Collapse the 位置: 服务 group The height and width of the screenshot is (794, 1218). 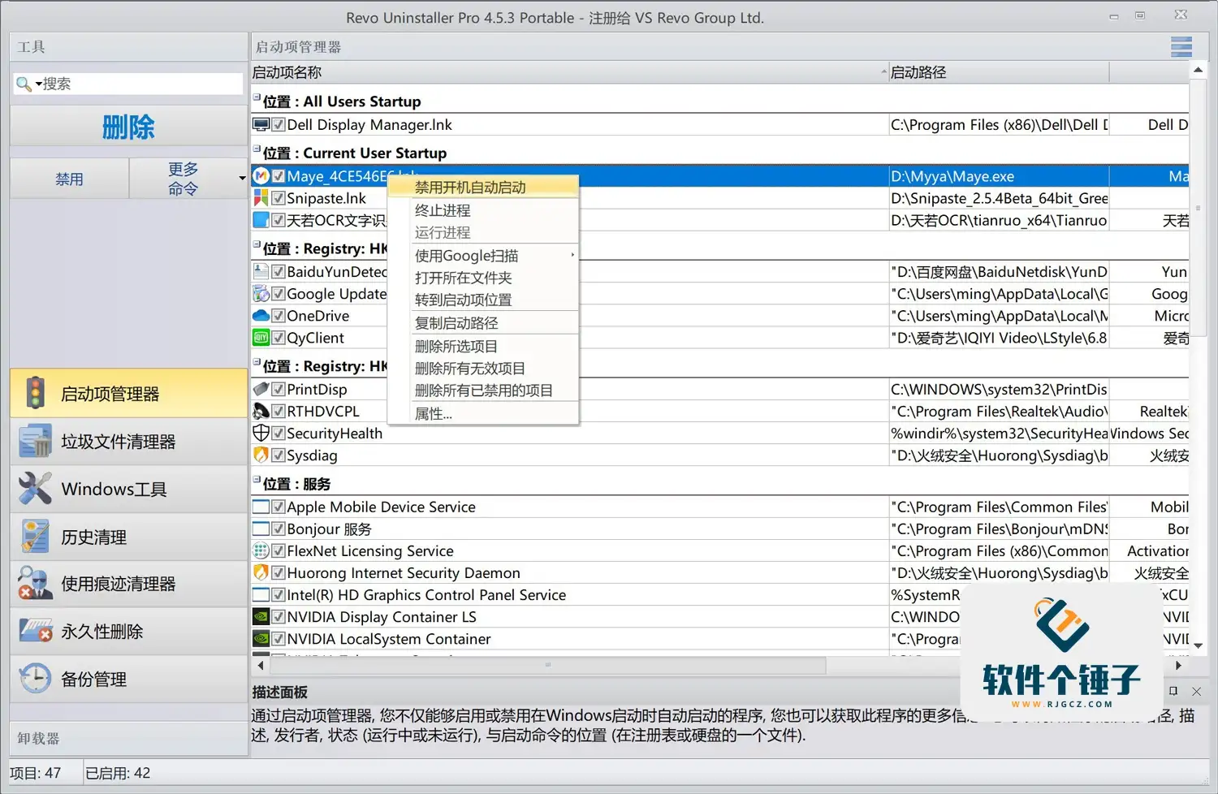pyautogui.click(x=257, y=480)
